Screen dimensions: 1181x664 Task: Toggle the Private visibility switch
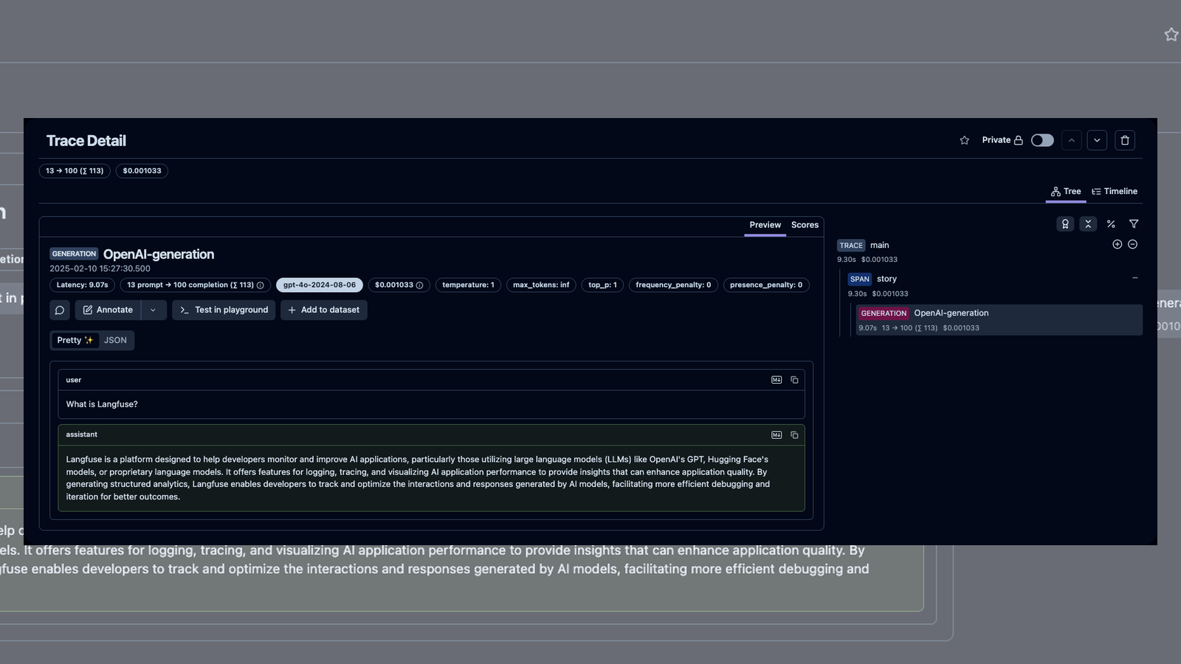pos(1042,140)
